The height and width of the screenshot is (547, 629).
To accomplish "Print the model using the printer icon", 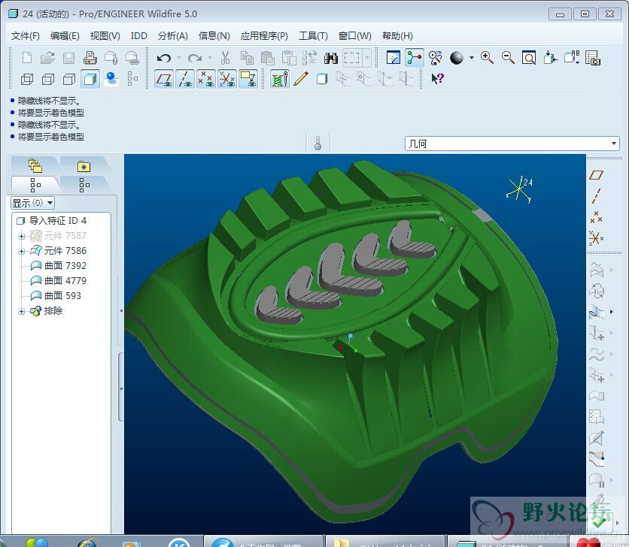I will 90,58.
